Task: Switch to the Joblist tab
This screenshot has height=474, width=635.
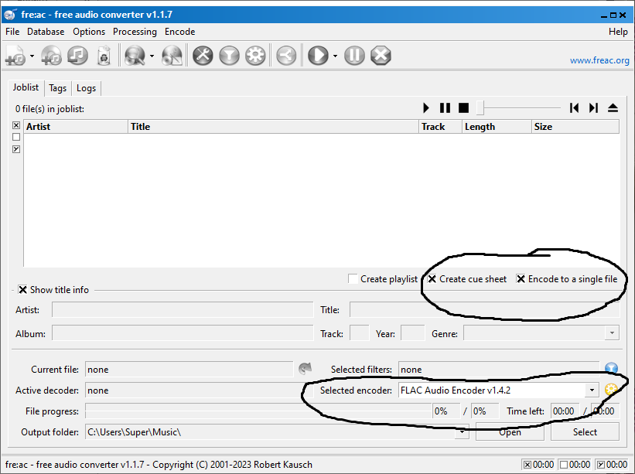Action: (26, 87)
